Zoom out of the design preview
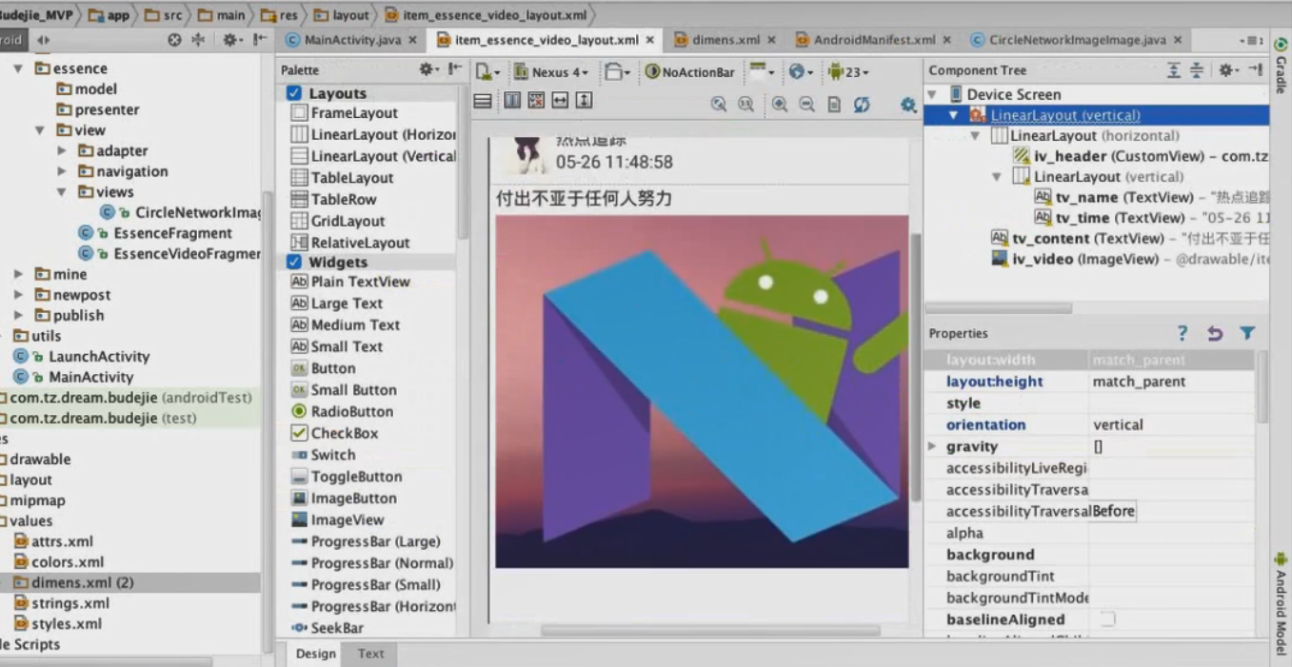This screenshot has height=667, width=1292. pyautogui.click(x=806, y=105)
